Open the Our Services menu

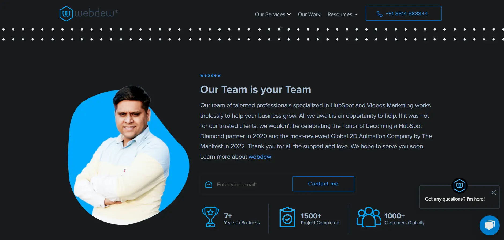pos(273,14)
